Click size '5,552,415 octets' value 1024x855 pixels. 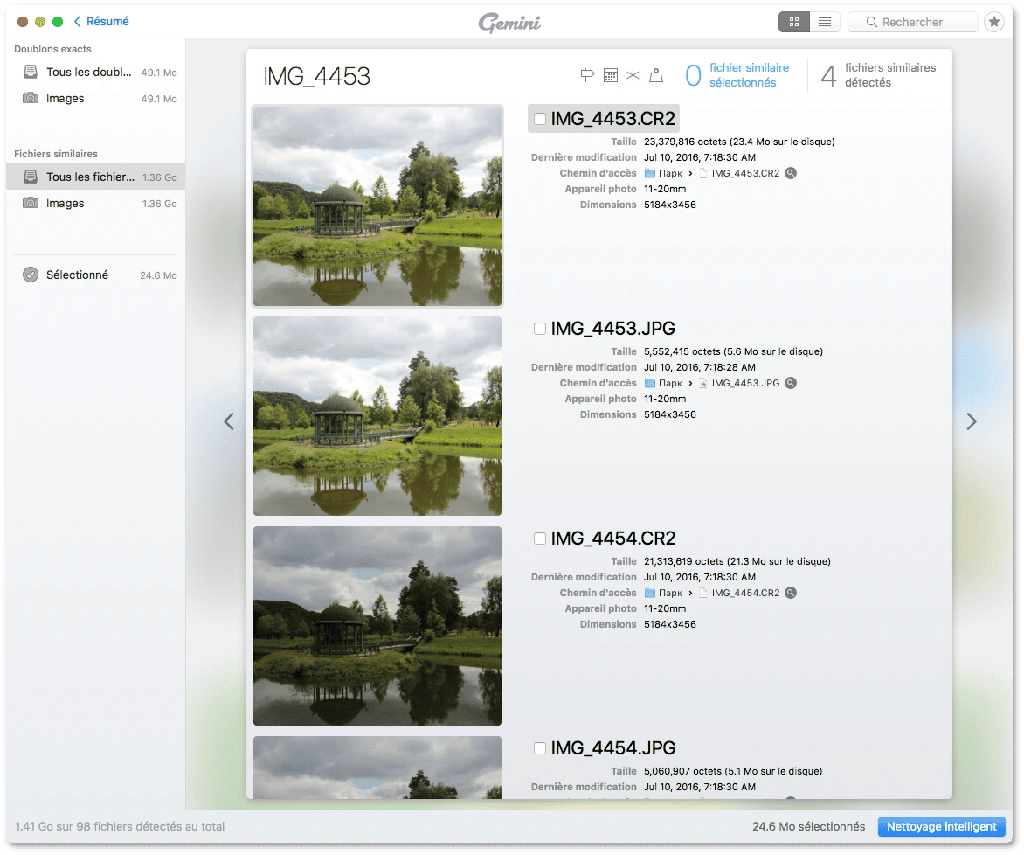pyautogui.click(x=733, y=351)
